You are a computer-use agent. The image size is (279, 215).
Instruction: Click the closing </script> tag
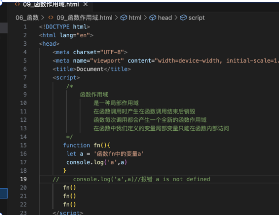pos(68,213)
